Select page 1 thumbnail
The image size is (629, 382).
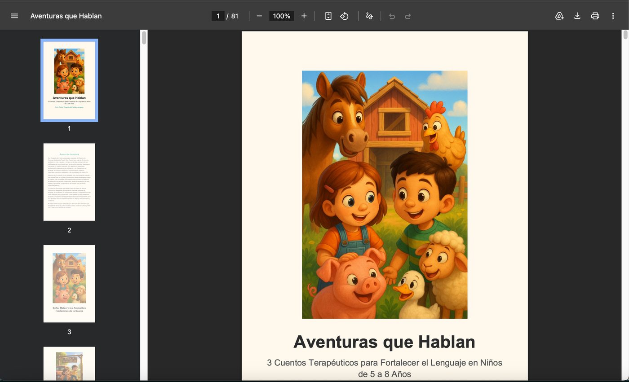point(69,80)
